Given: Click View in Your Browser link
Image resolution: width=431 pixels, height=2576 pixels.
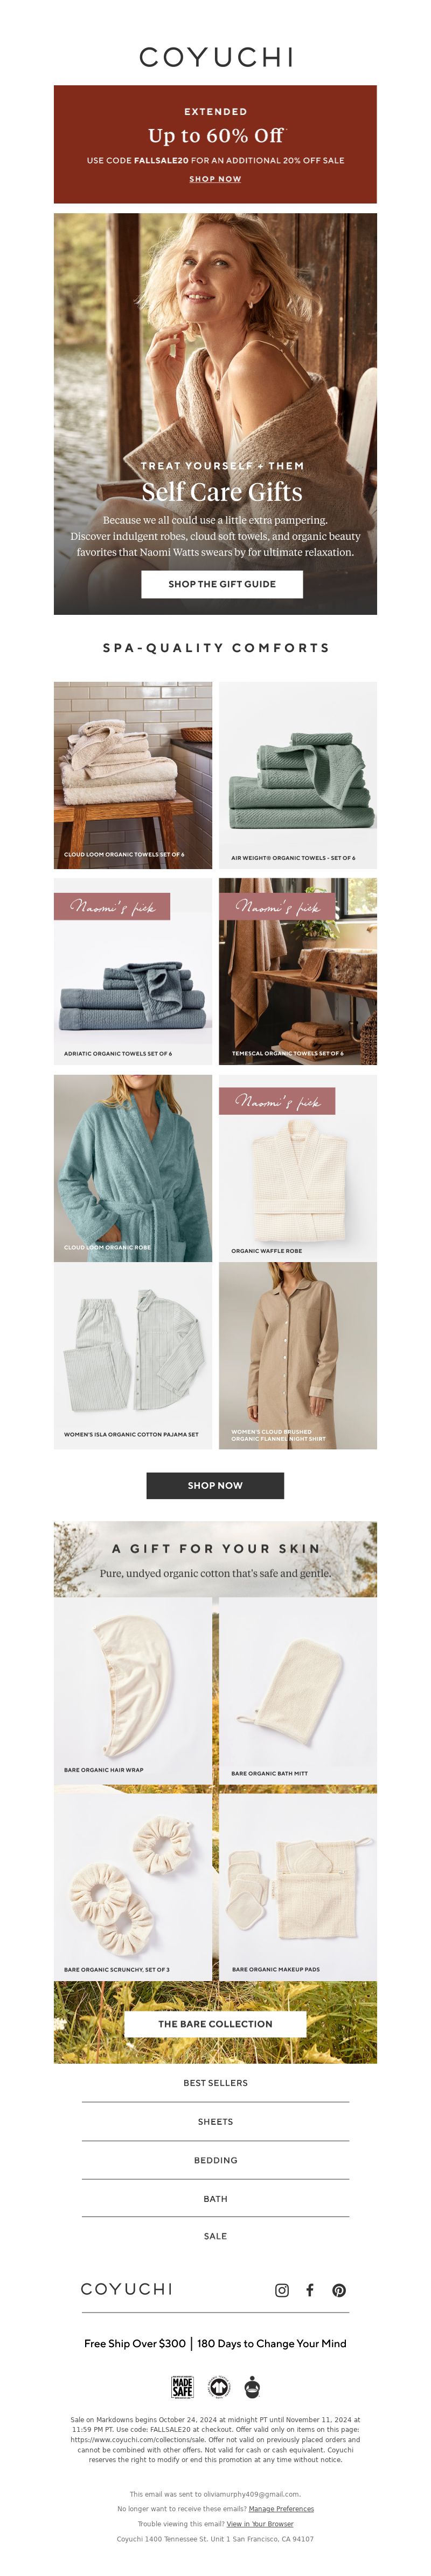Looking at the screenshot, I should tap(259, 2523).
